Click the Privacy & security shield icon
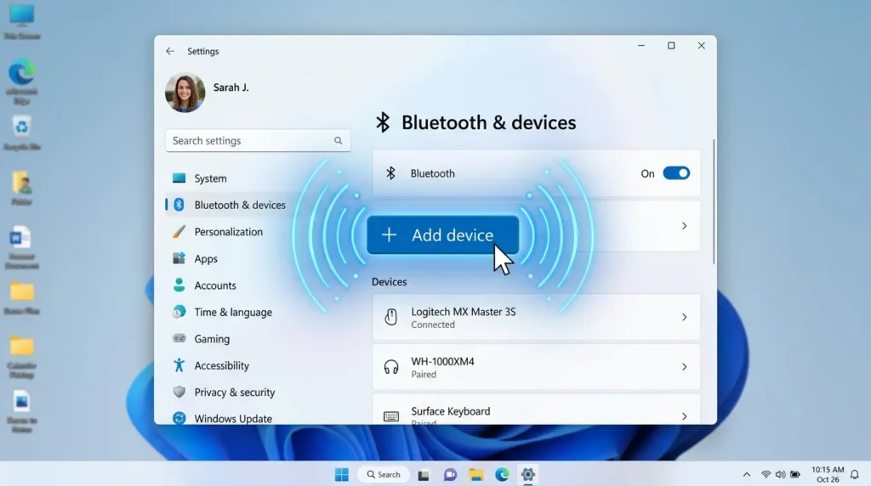 [x=179, y=392]
